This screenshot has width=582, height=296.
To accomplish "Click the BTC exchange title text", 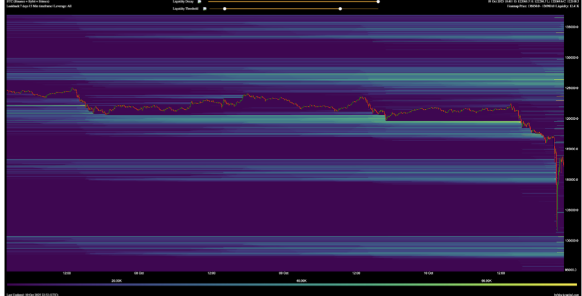I will (28, 2).
